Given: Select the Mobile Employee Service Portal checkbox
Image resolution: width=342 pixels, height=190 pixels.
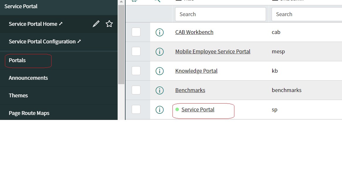Looking at the screenshot, I should pyautogui.click(x=136, y=52).
